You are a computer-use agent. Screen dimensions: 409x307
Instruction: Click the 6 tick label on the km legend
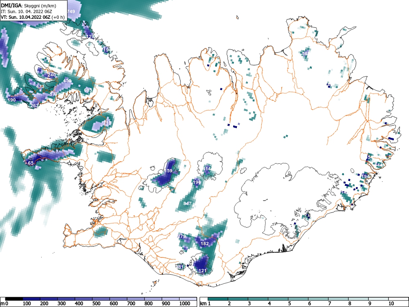click(x=309, y=304)
